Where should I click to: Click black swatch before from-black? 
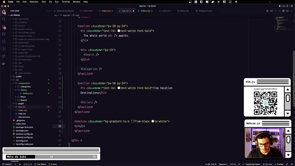[132, 121]
